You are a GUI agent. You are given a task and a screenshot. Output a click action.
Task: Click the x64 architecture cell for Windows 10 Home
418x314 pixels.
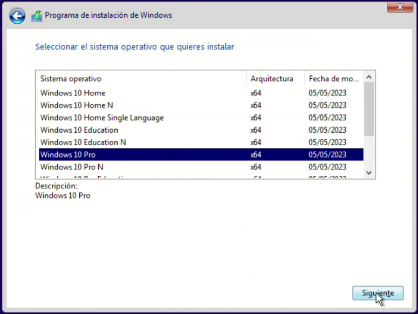pyautogui.click(x=256, y=93)
